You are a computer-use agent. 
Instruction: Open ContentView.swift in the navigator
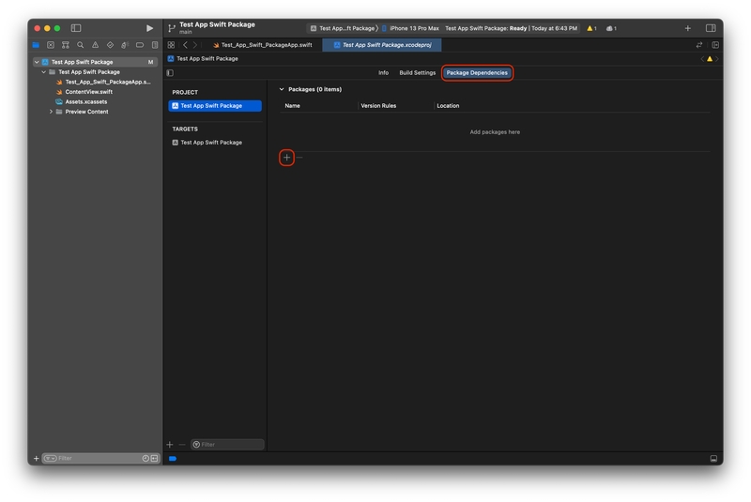[88, 92]
